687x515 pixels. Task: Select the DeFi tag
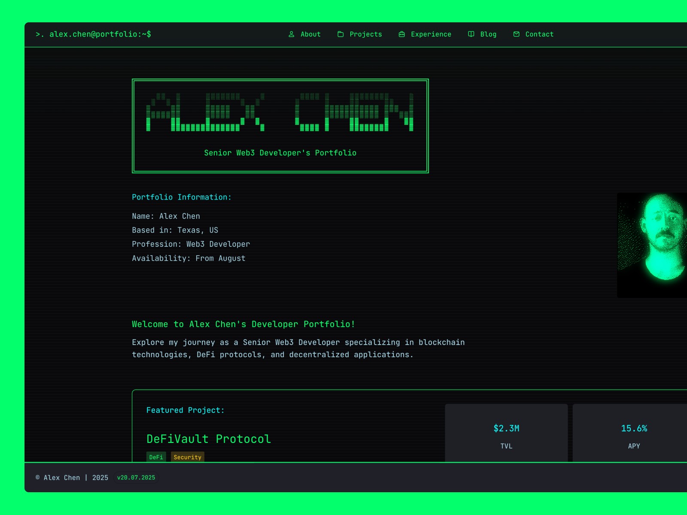tap(156, 457)
